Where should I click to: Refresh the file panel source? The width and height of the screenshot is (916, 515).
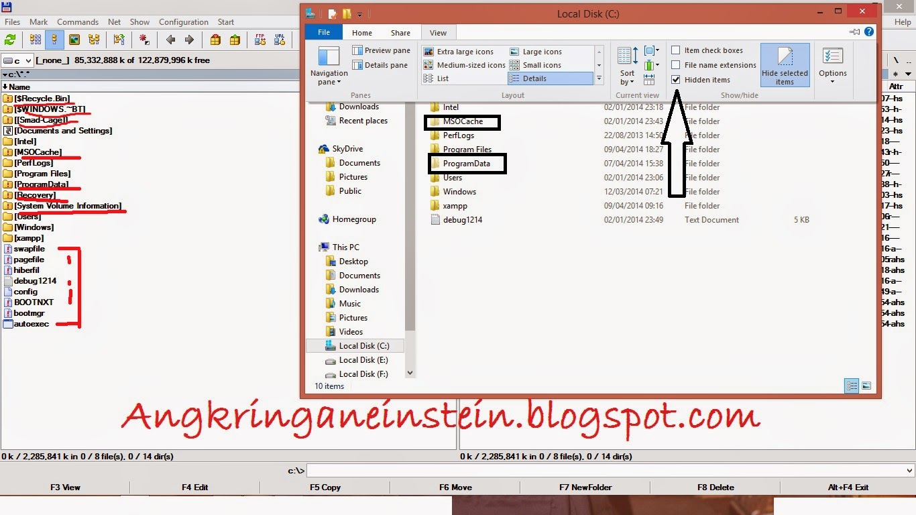click(x=9, y=40)
